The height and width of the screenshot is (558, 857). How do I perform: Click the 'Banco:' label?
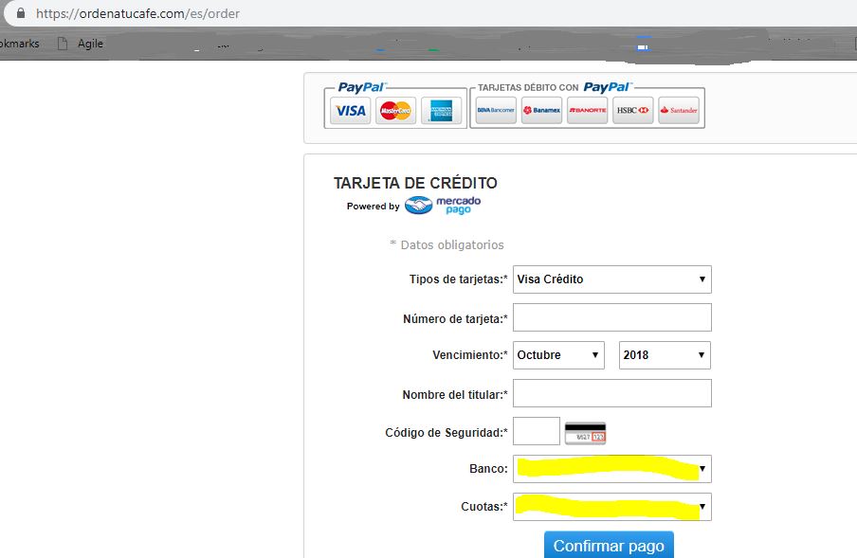point(488,469)
